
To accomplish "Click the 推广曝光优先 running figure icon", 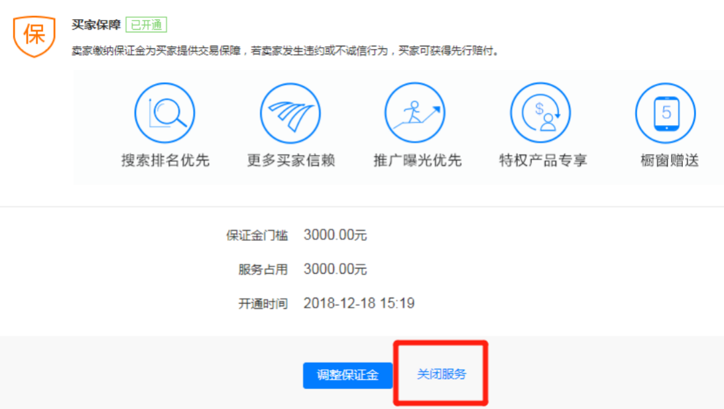I will pos(415,113).
